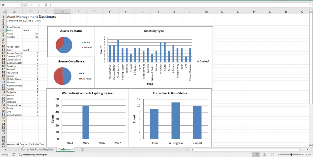Click the Projector type cell
313x157 pixels.
pos(14,92)
